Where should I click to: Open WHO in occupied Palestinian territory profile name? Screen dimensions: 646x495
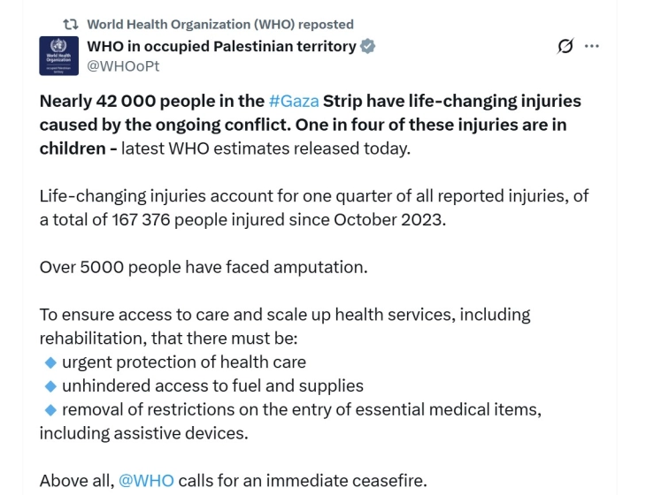(221, 46)
